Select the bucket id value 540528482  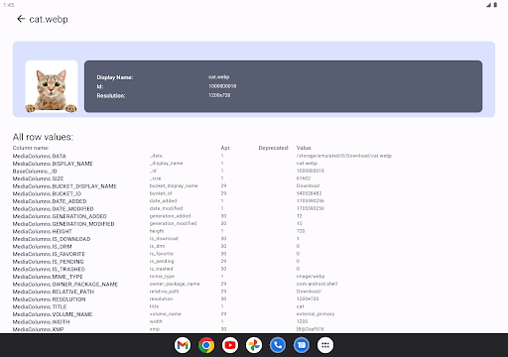pos(309,193)
